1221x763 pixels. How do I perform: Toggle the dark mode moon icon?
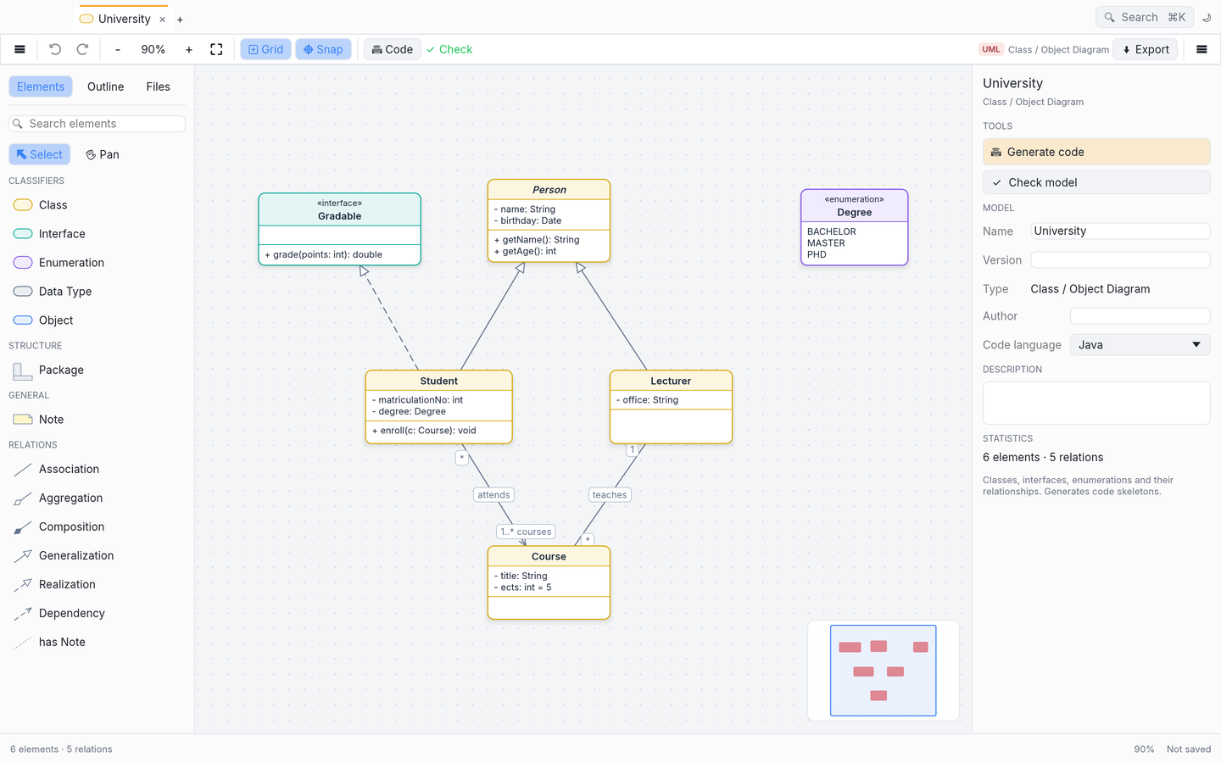(x=1207, y=17)
